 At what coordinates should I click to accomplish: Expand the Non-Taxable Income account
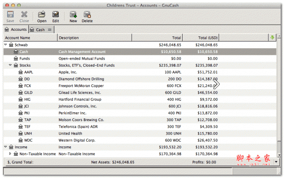point(10,154)
